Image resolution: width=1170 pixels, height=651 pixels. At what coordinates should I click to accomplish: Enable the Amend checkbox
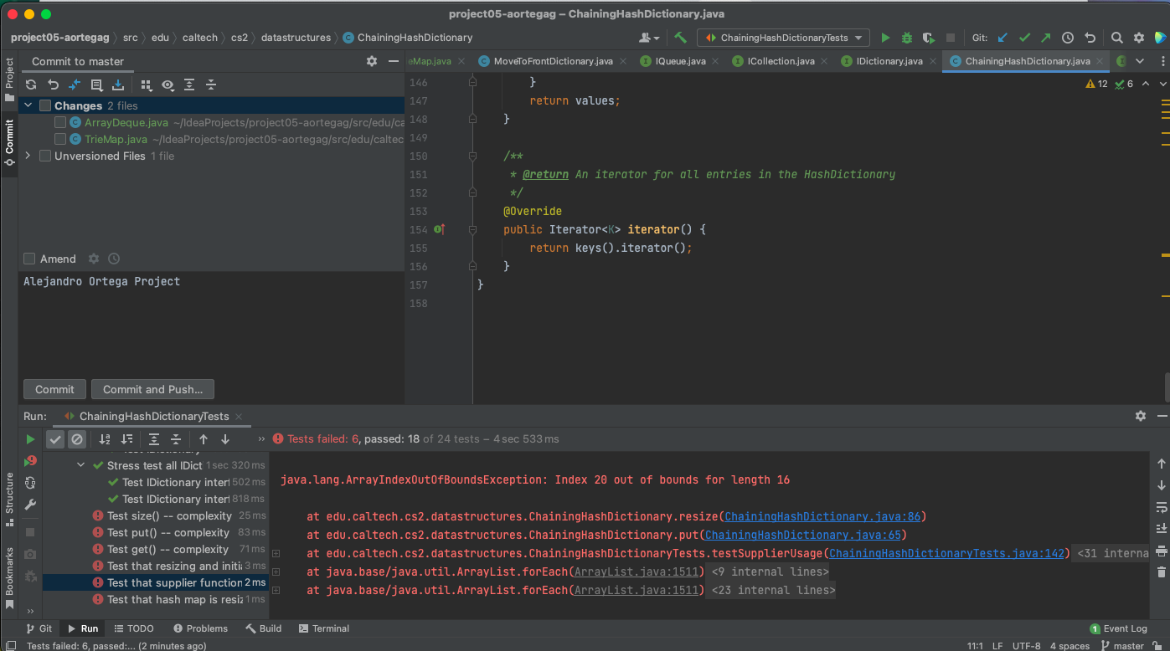(x=29, y=259)
